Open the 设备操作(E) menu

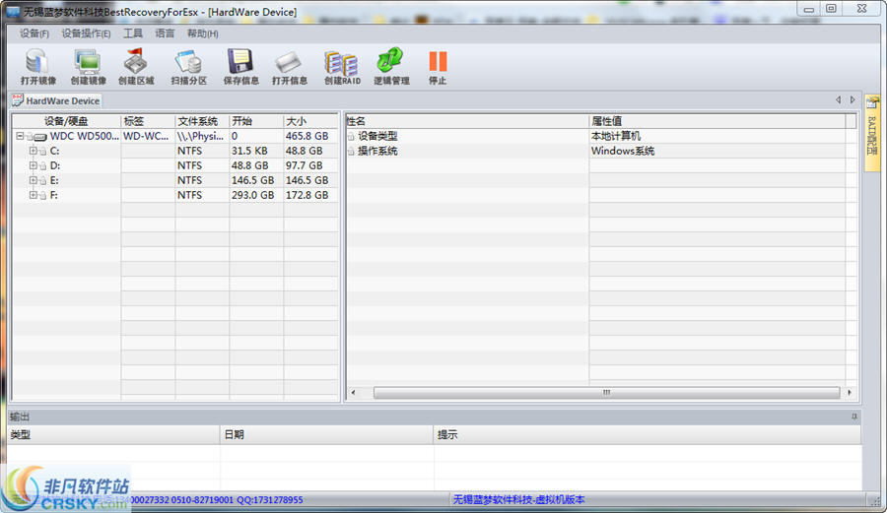(86, 33)
